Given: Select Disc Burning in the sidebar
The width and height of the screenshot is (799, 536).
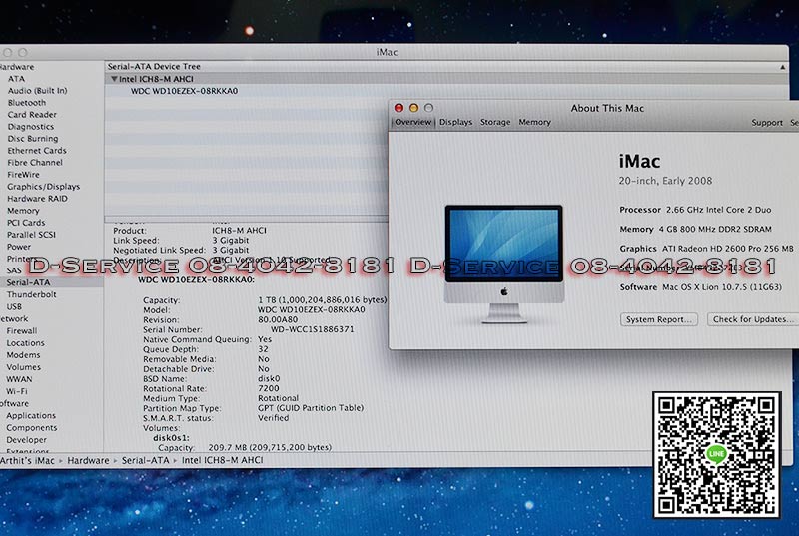Looking at the screenshot, I should (x=33, y=139).
